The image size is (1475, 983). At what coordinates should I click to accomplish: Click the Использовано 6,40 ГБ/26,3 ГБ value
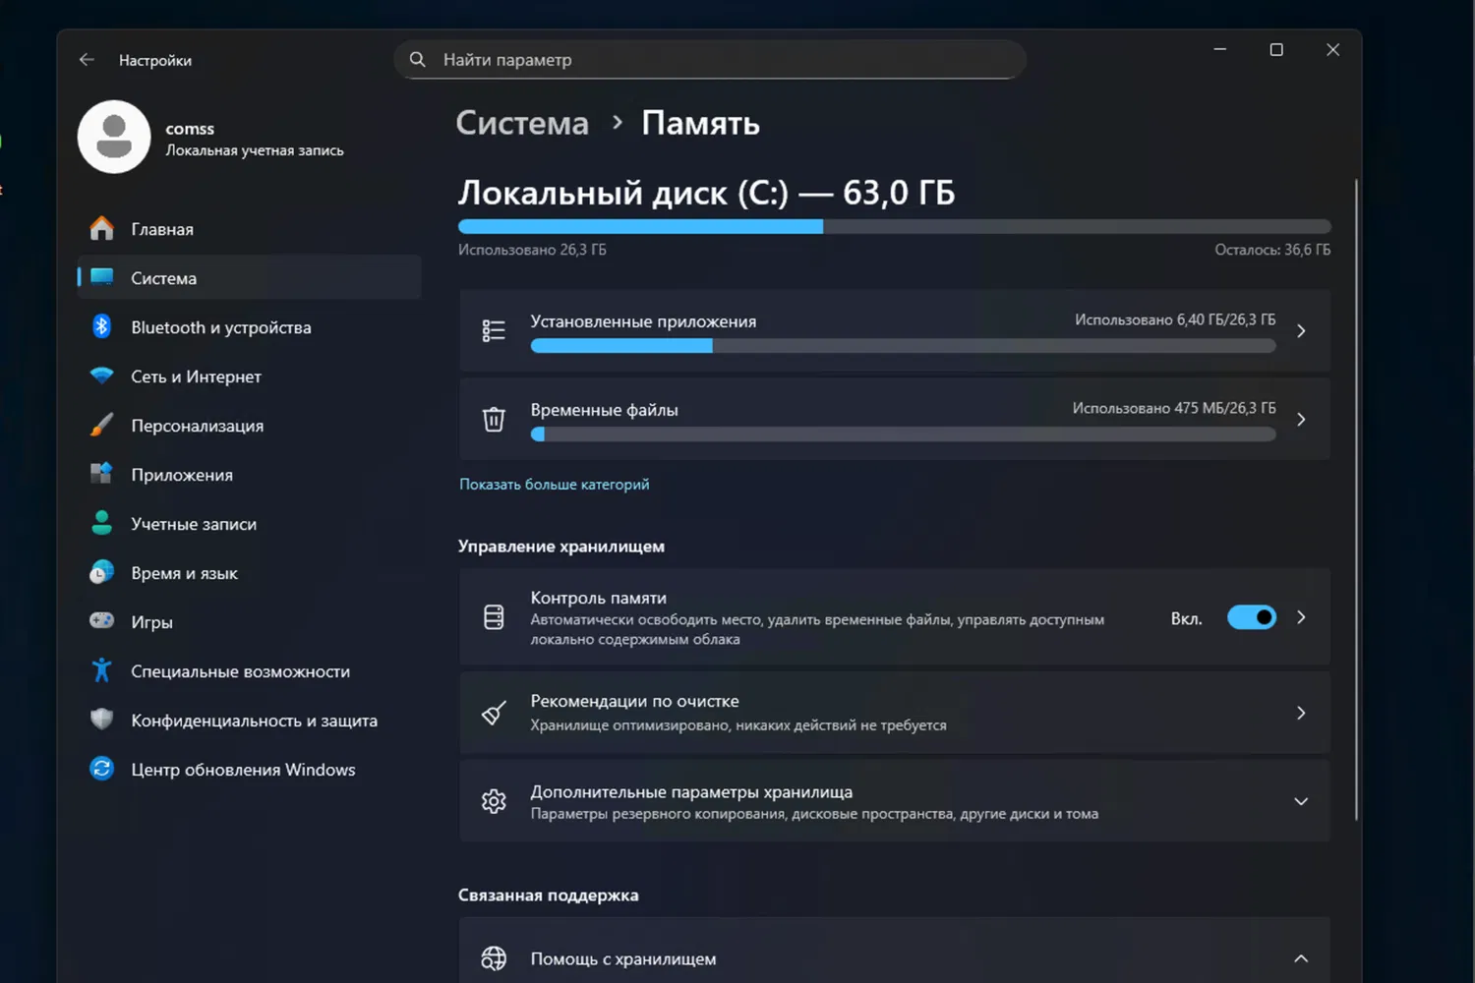coord(1175,319)
